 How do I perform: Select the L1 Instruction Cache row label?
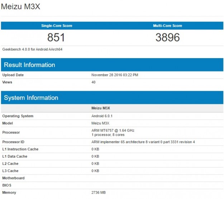[20, 149]
